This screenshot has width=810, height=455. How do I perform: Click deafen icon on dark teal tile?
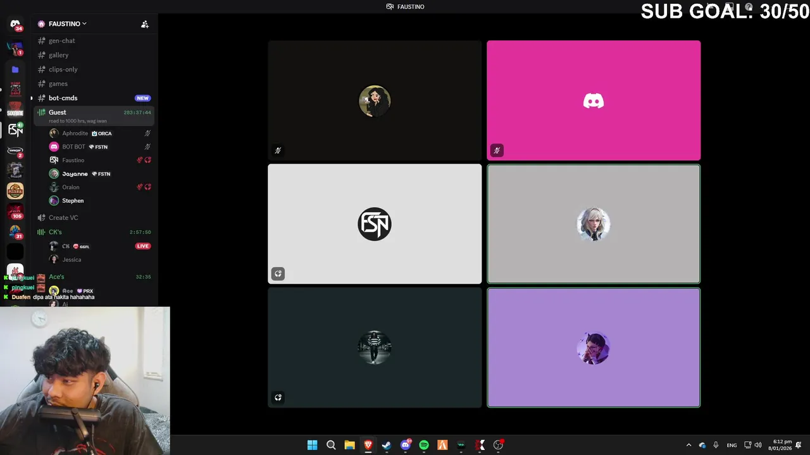pos(278,397)
